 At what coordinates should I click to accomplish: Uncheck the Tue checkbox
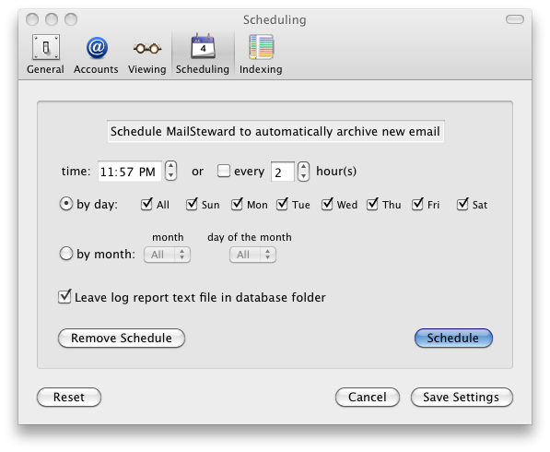pyautogui.click(x=282, y=204)
